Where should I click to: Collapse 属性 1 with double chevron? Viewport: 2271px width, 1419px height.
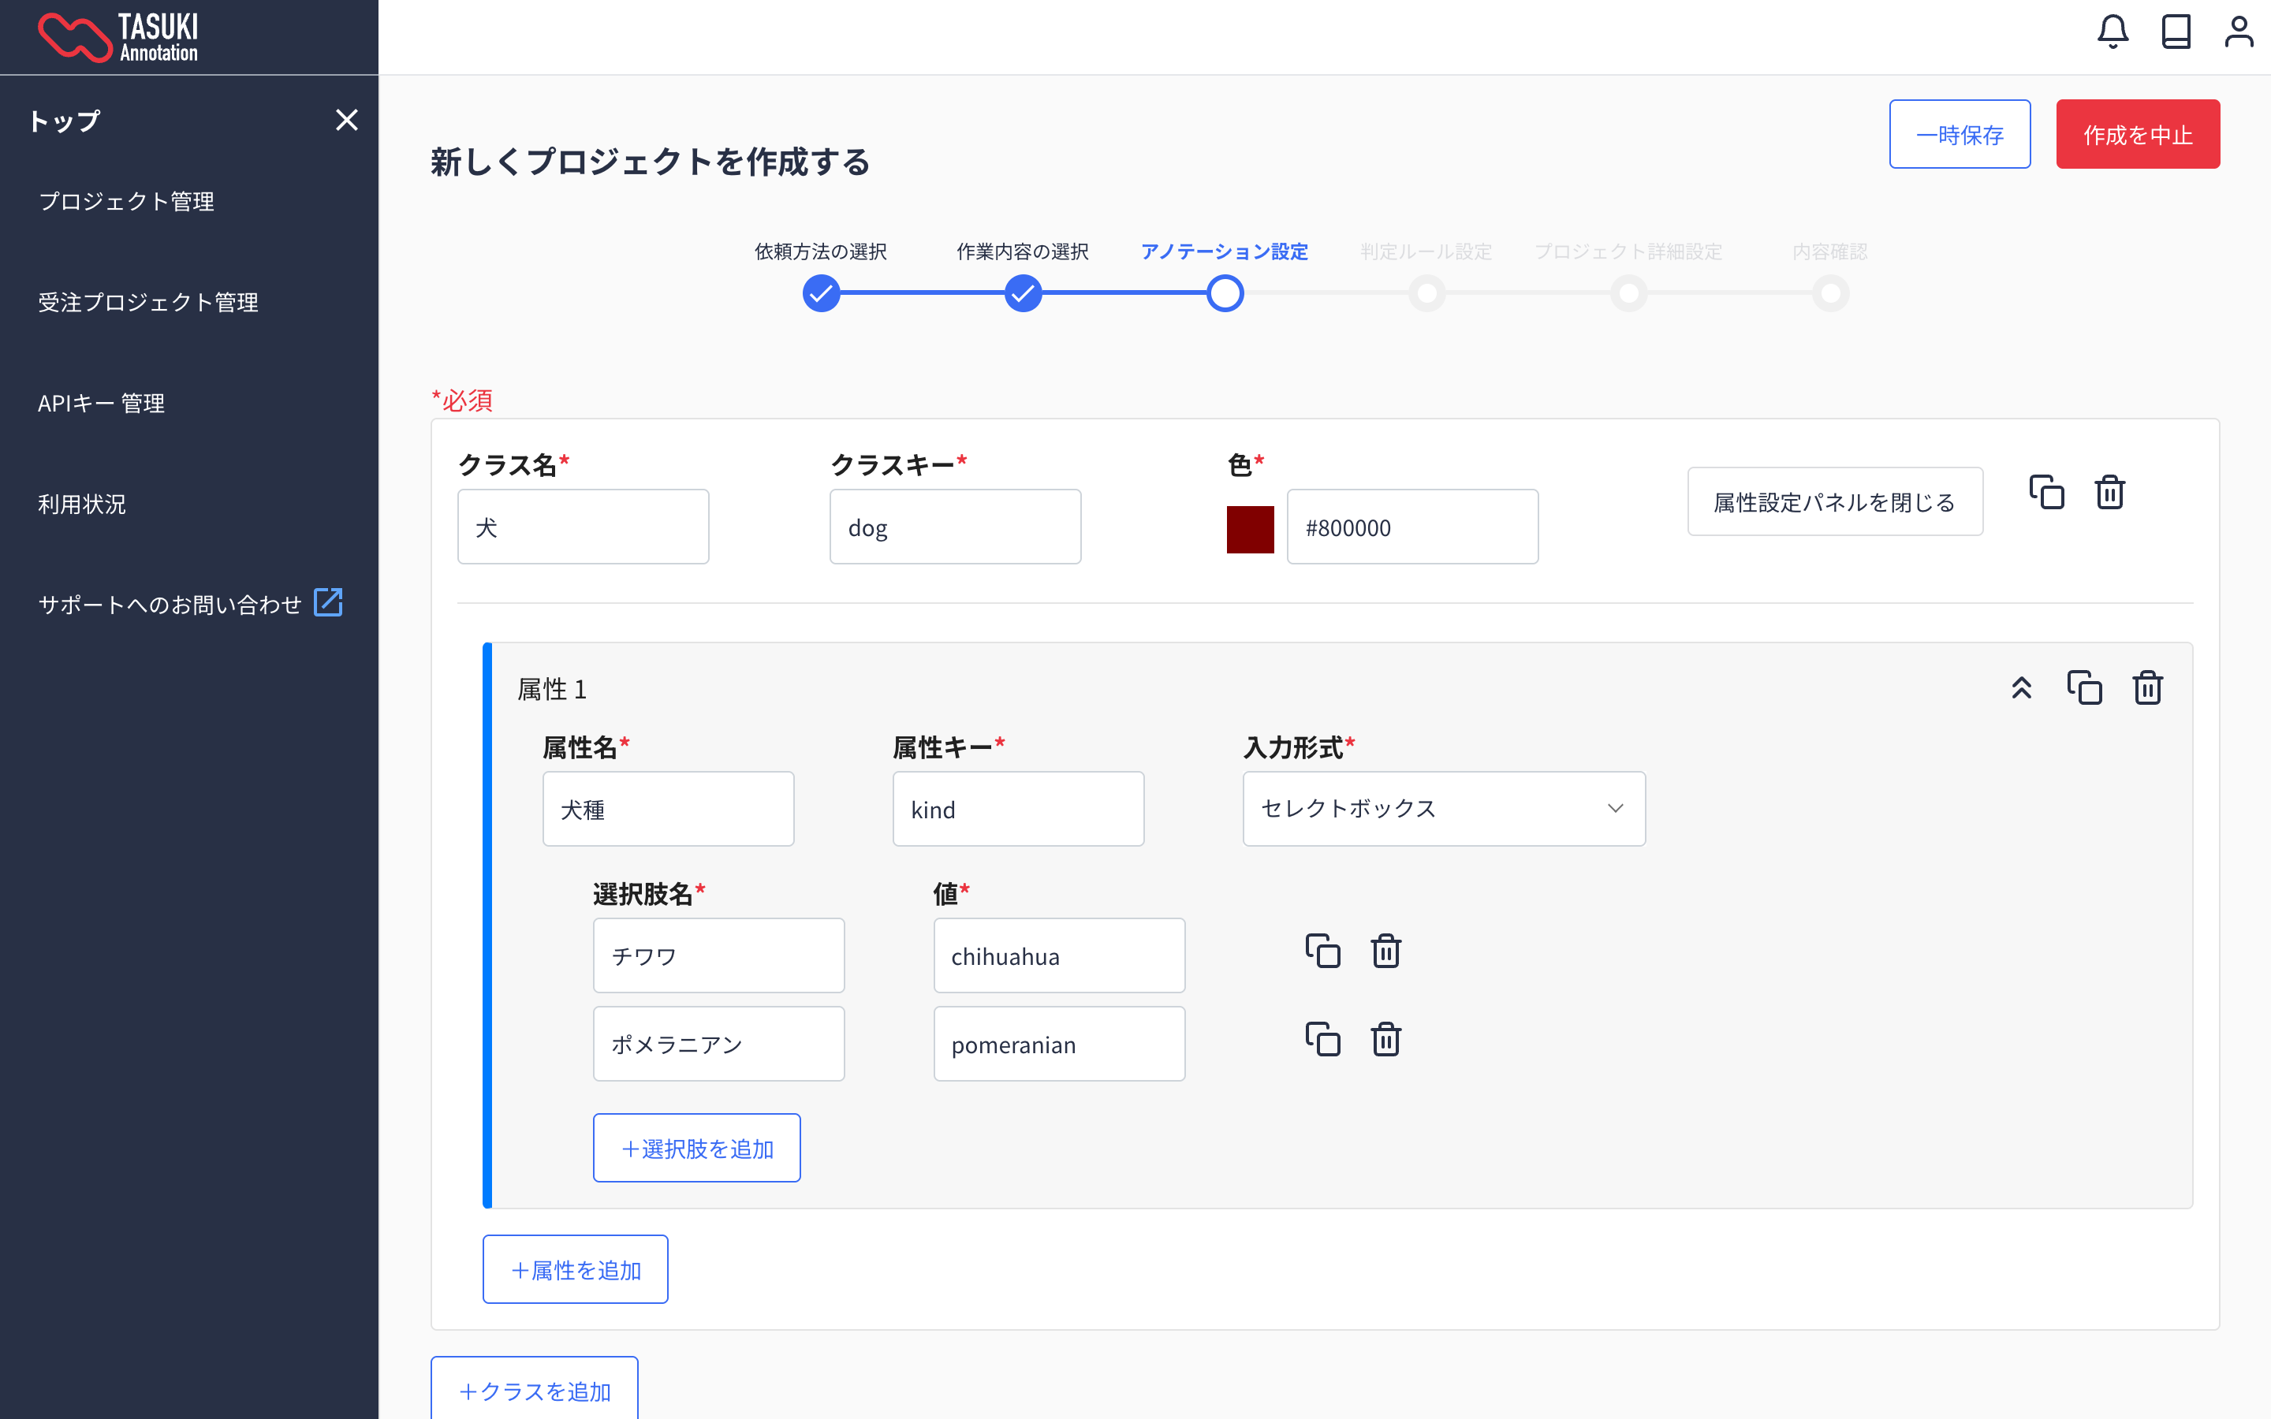pyautogui.click(x=2021, y=687)
